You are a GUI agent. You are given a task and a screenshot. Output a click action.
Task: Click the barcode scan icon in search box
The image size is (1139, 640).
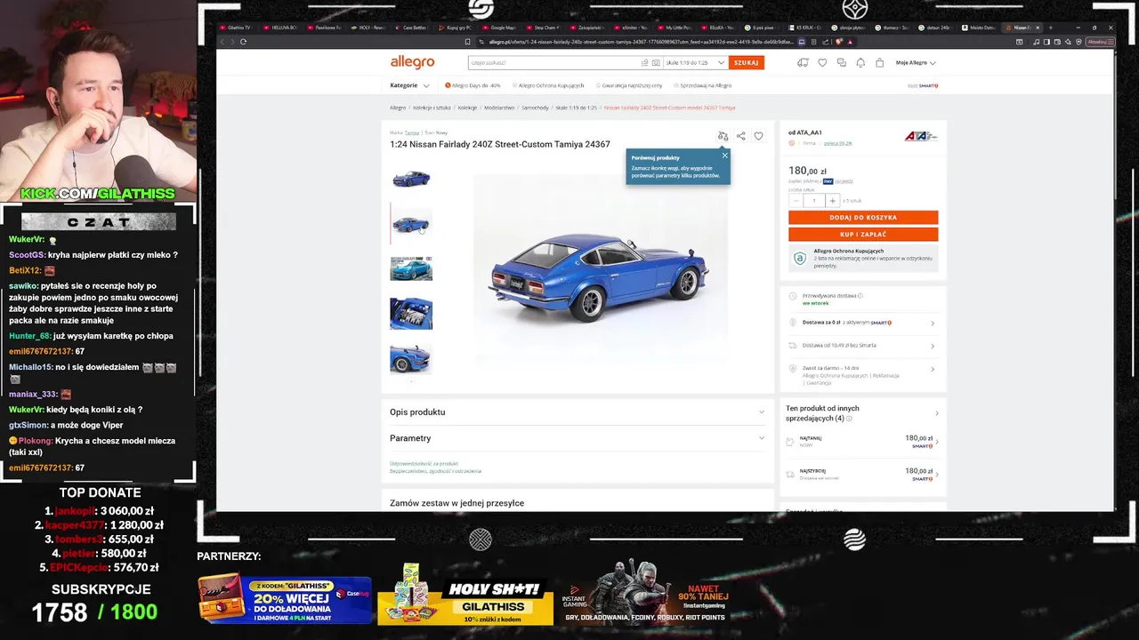(645, 63)
